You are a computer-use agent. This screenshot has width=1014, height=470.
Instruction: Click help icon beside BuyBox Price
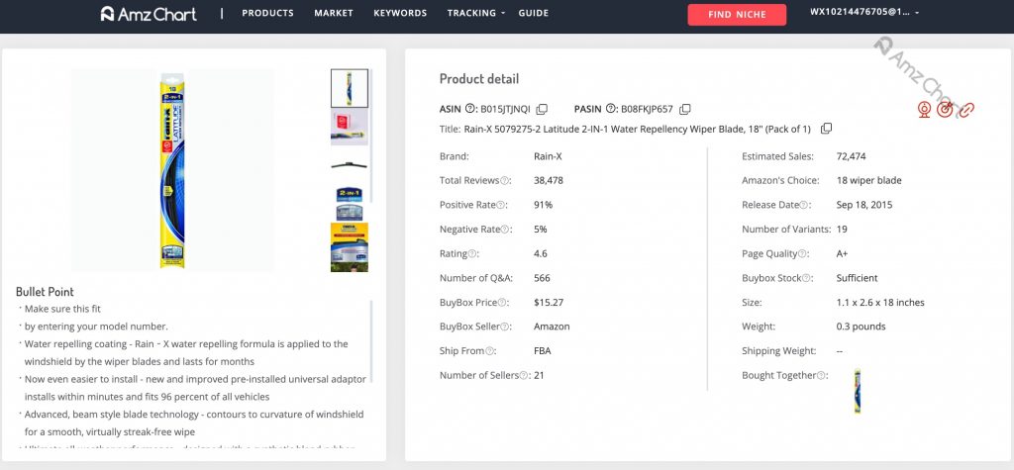tap(501, 303)
